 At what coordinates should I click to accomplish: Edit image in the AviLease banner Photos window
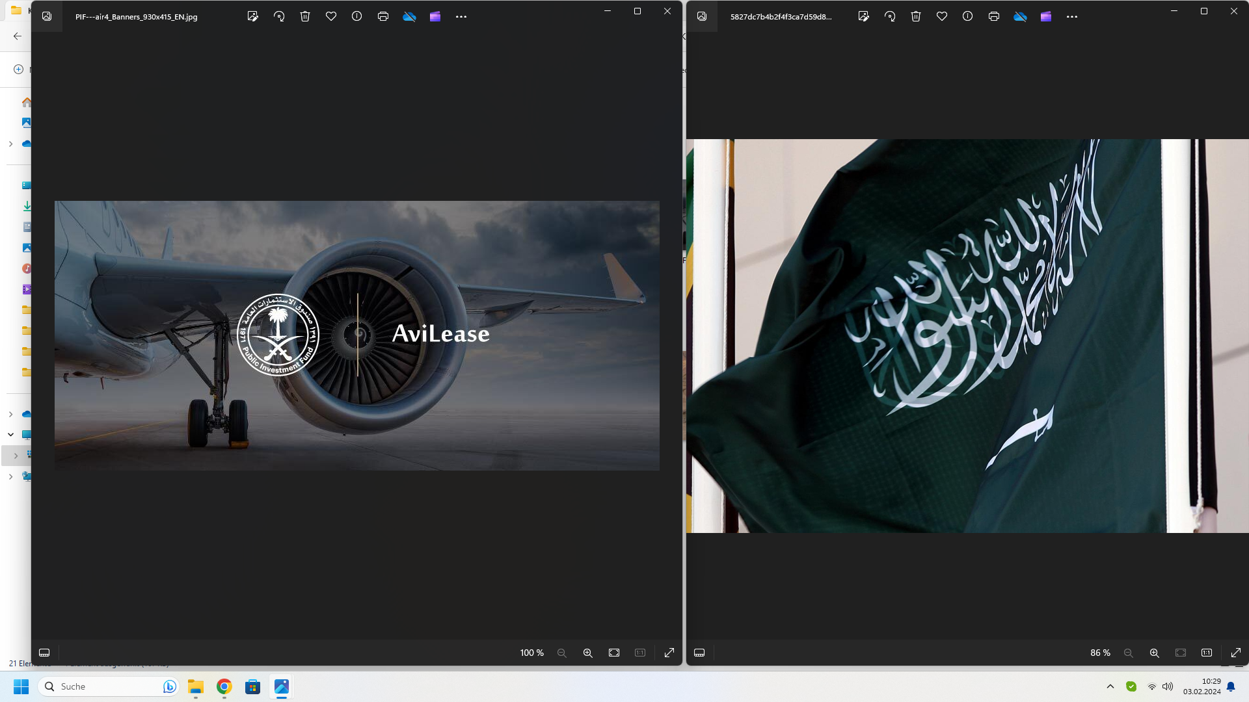point(253,17)
